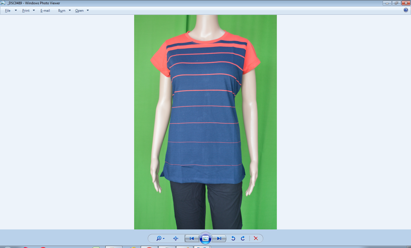Viewport: 411px width, 248px height.
Task: Open the Burn menu
Action: click(x=62, y=11)
